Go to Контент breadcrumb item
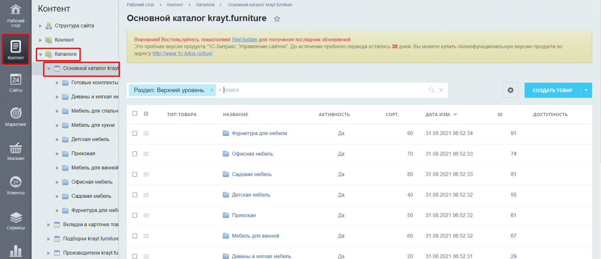This screenshot has width=601, height=259. (x=175, y=5)
